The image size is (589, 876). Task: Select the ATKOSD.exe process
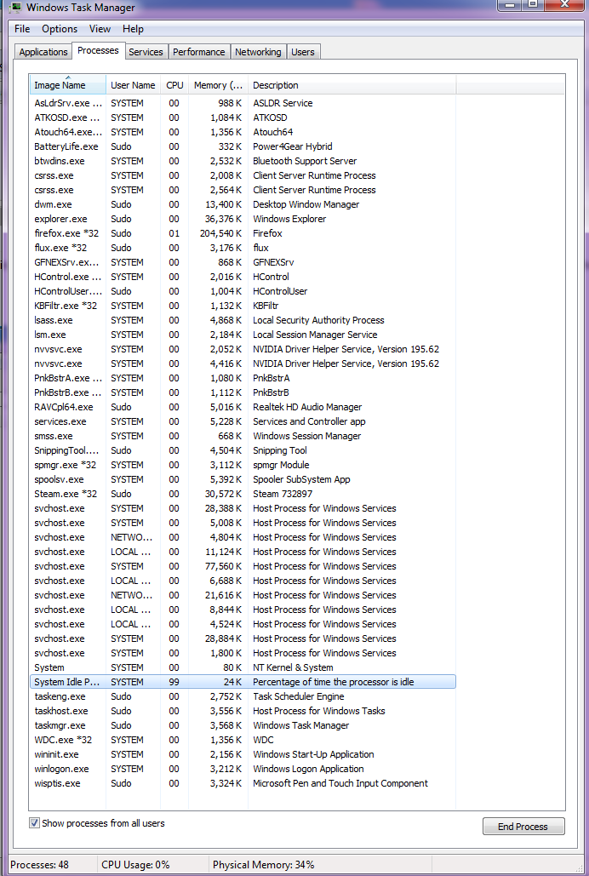(243, 117)
